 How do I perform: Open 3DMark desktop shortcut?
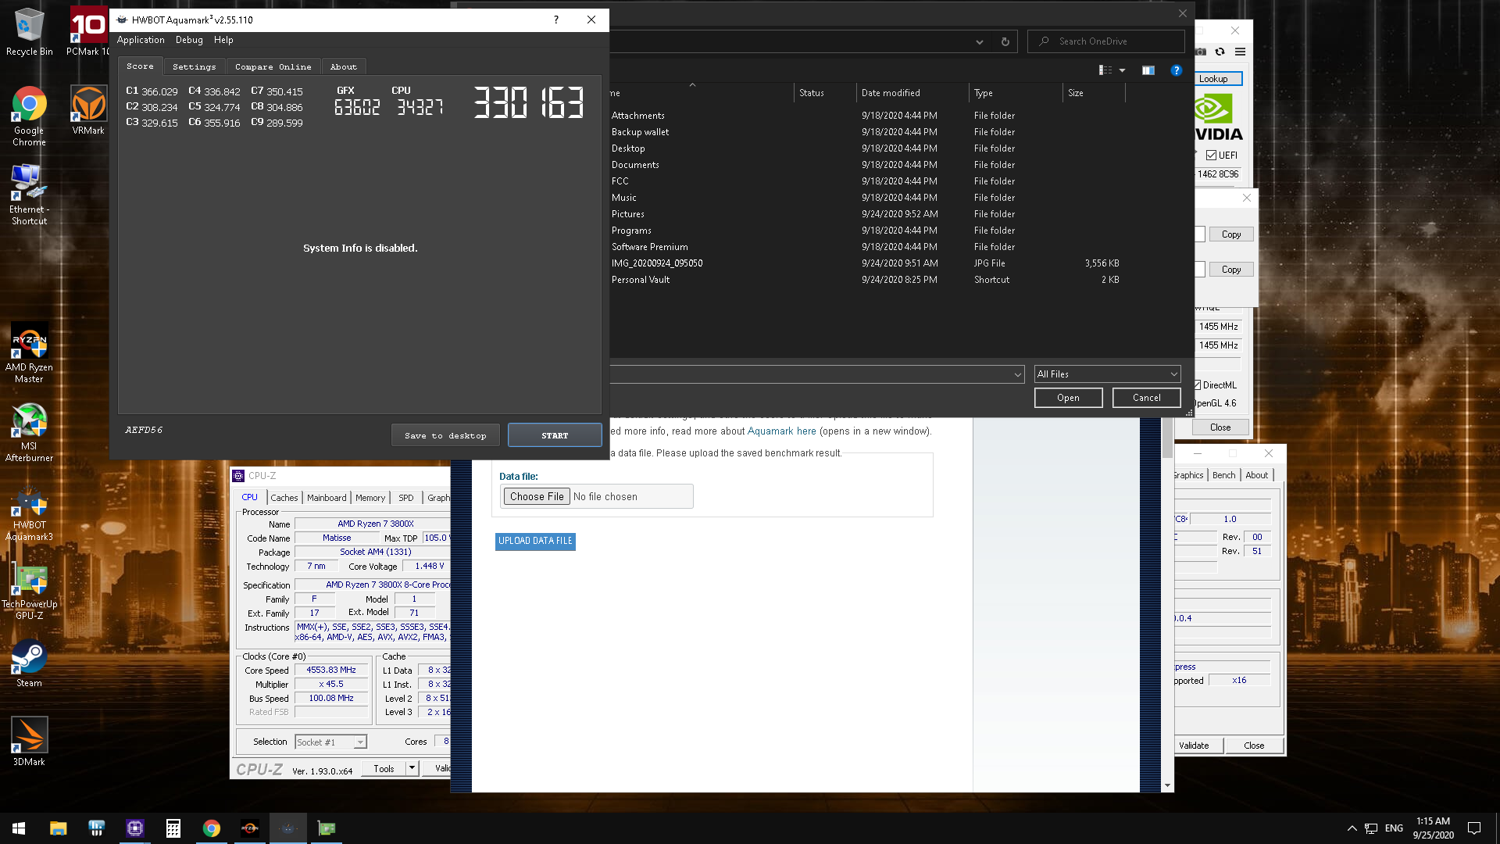[x=29, y=742]
